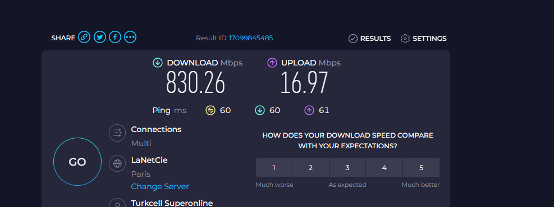The image size is (554, 207).
Task: Click the idle ping value 60
Action: pos(226,111)
